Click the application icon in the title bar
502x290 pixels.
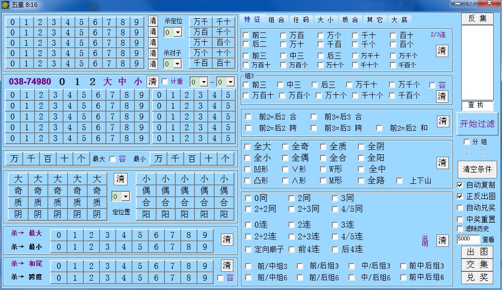click(5, 4)
